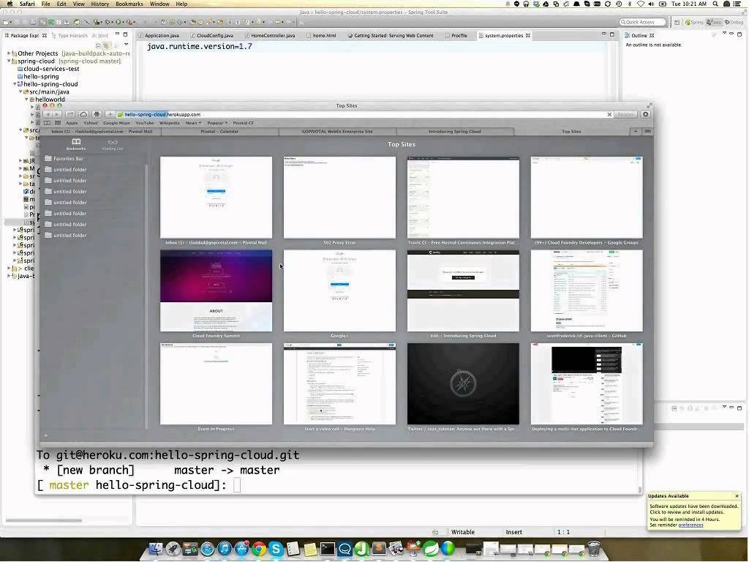Go forward using Safari's forward arrow
749x562 pixels.
click(57, 114)
